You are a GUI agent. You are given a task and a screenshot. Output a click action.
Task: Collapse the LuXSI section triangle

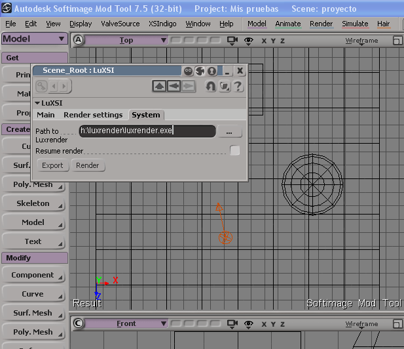pyautogui.click(x=37, y=103)
